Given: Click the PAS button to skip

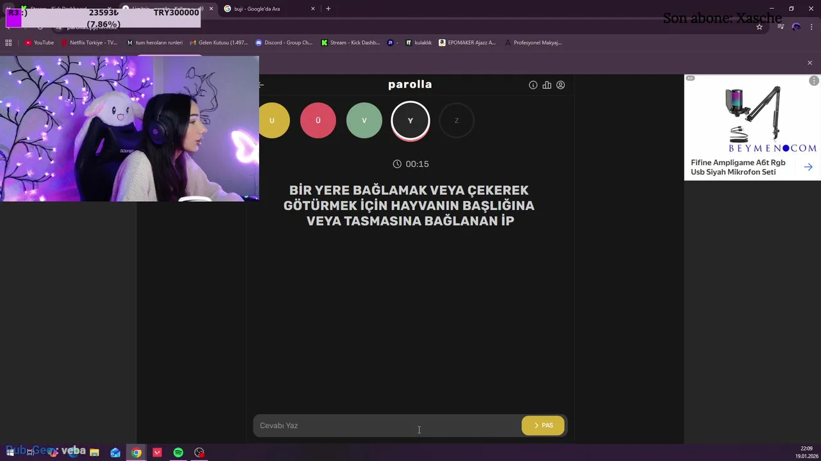Looking at the screenshot, I should click(x=543, y=425).
